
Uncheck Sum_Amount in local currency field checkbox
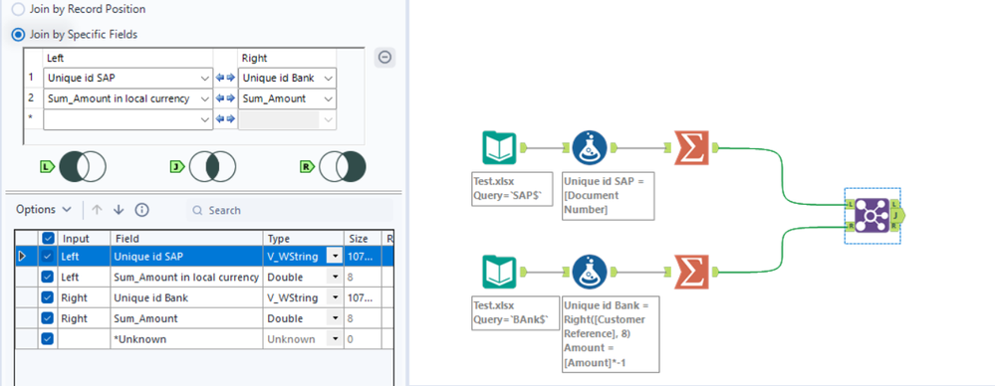pyautogui.click(x=47, y=277)
